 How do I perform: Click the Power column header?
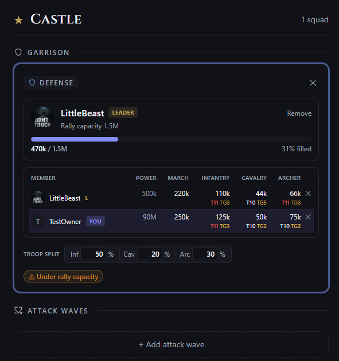click(146, 178)
